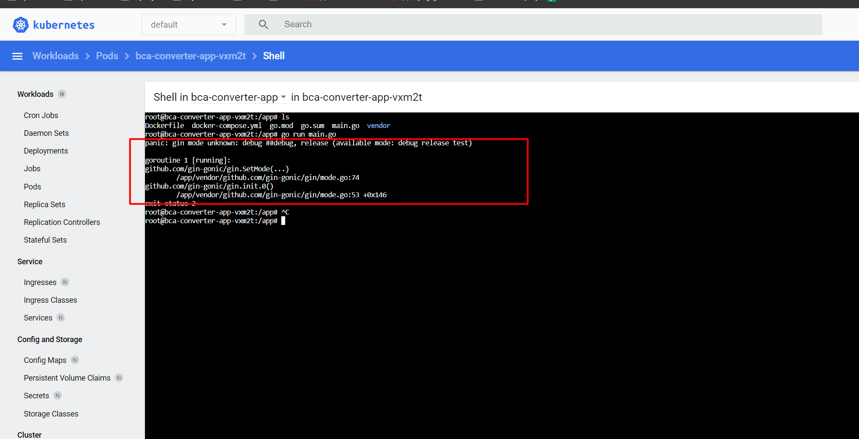Screen dimensions: 859x439
Task: Open Cluster sidebar section
Action: pyautogui.click(x=29, y=435)
